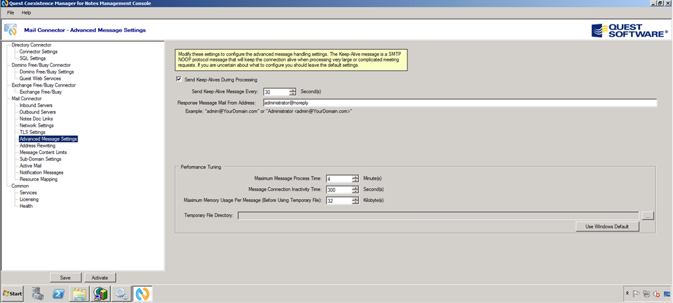Increase Message Connection Inactivity Time value

pyautogui.click(x=356, y=188)
